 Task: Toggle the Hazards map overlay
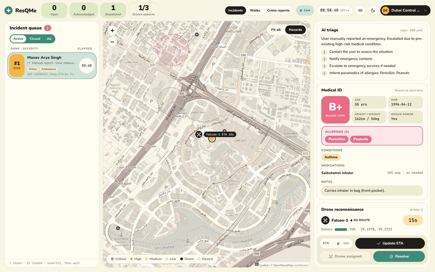pos(295,30)
